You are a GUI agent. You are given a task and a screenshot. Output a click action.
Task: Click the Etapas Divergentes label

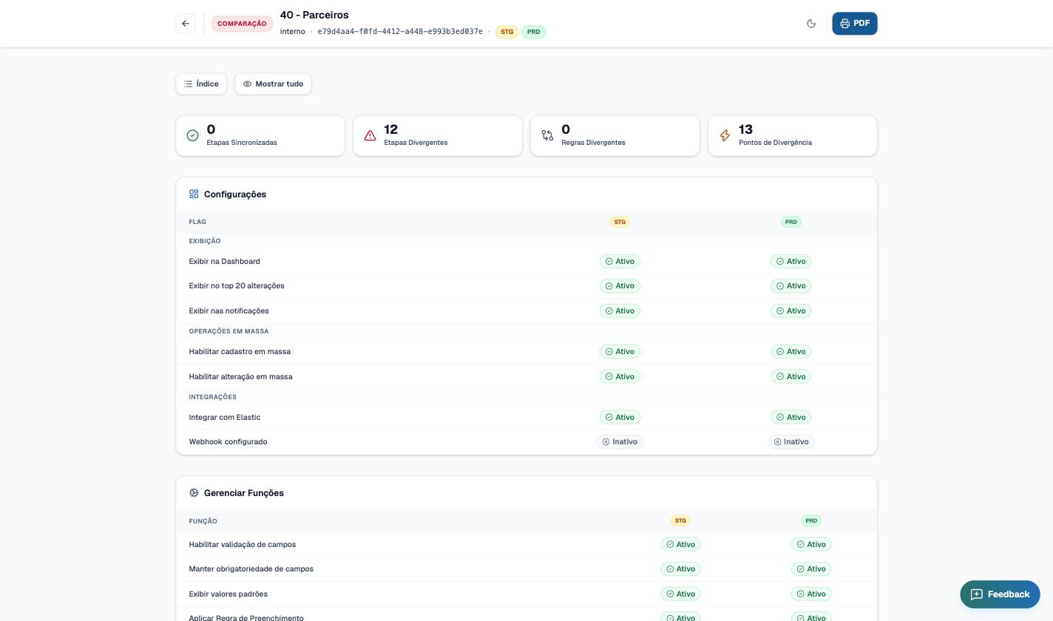416,143
